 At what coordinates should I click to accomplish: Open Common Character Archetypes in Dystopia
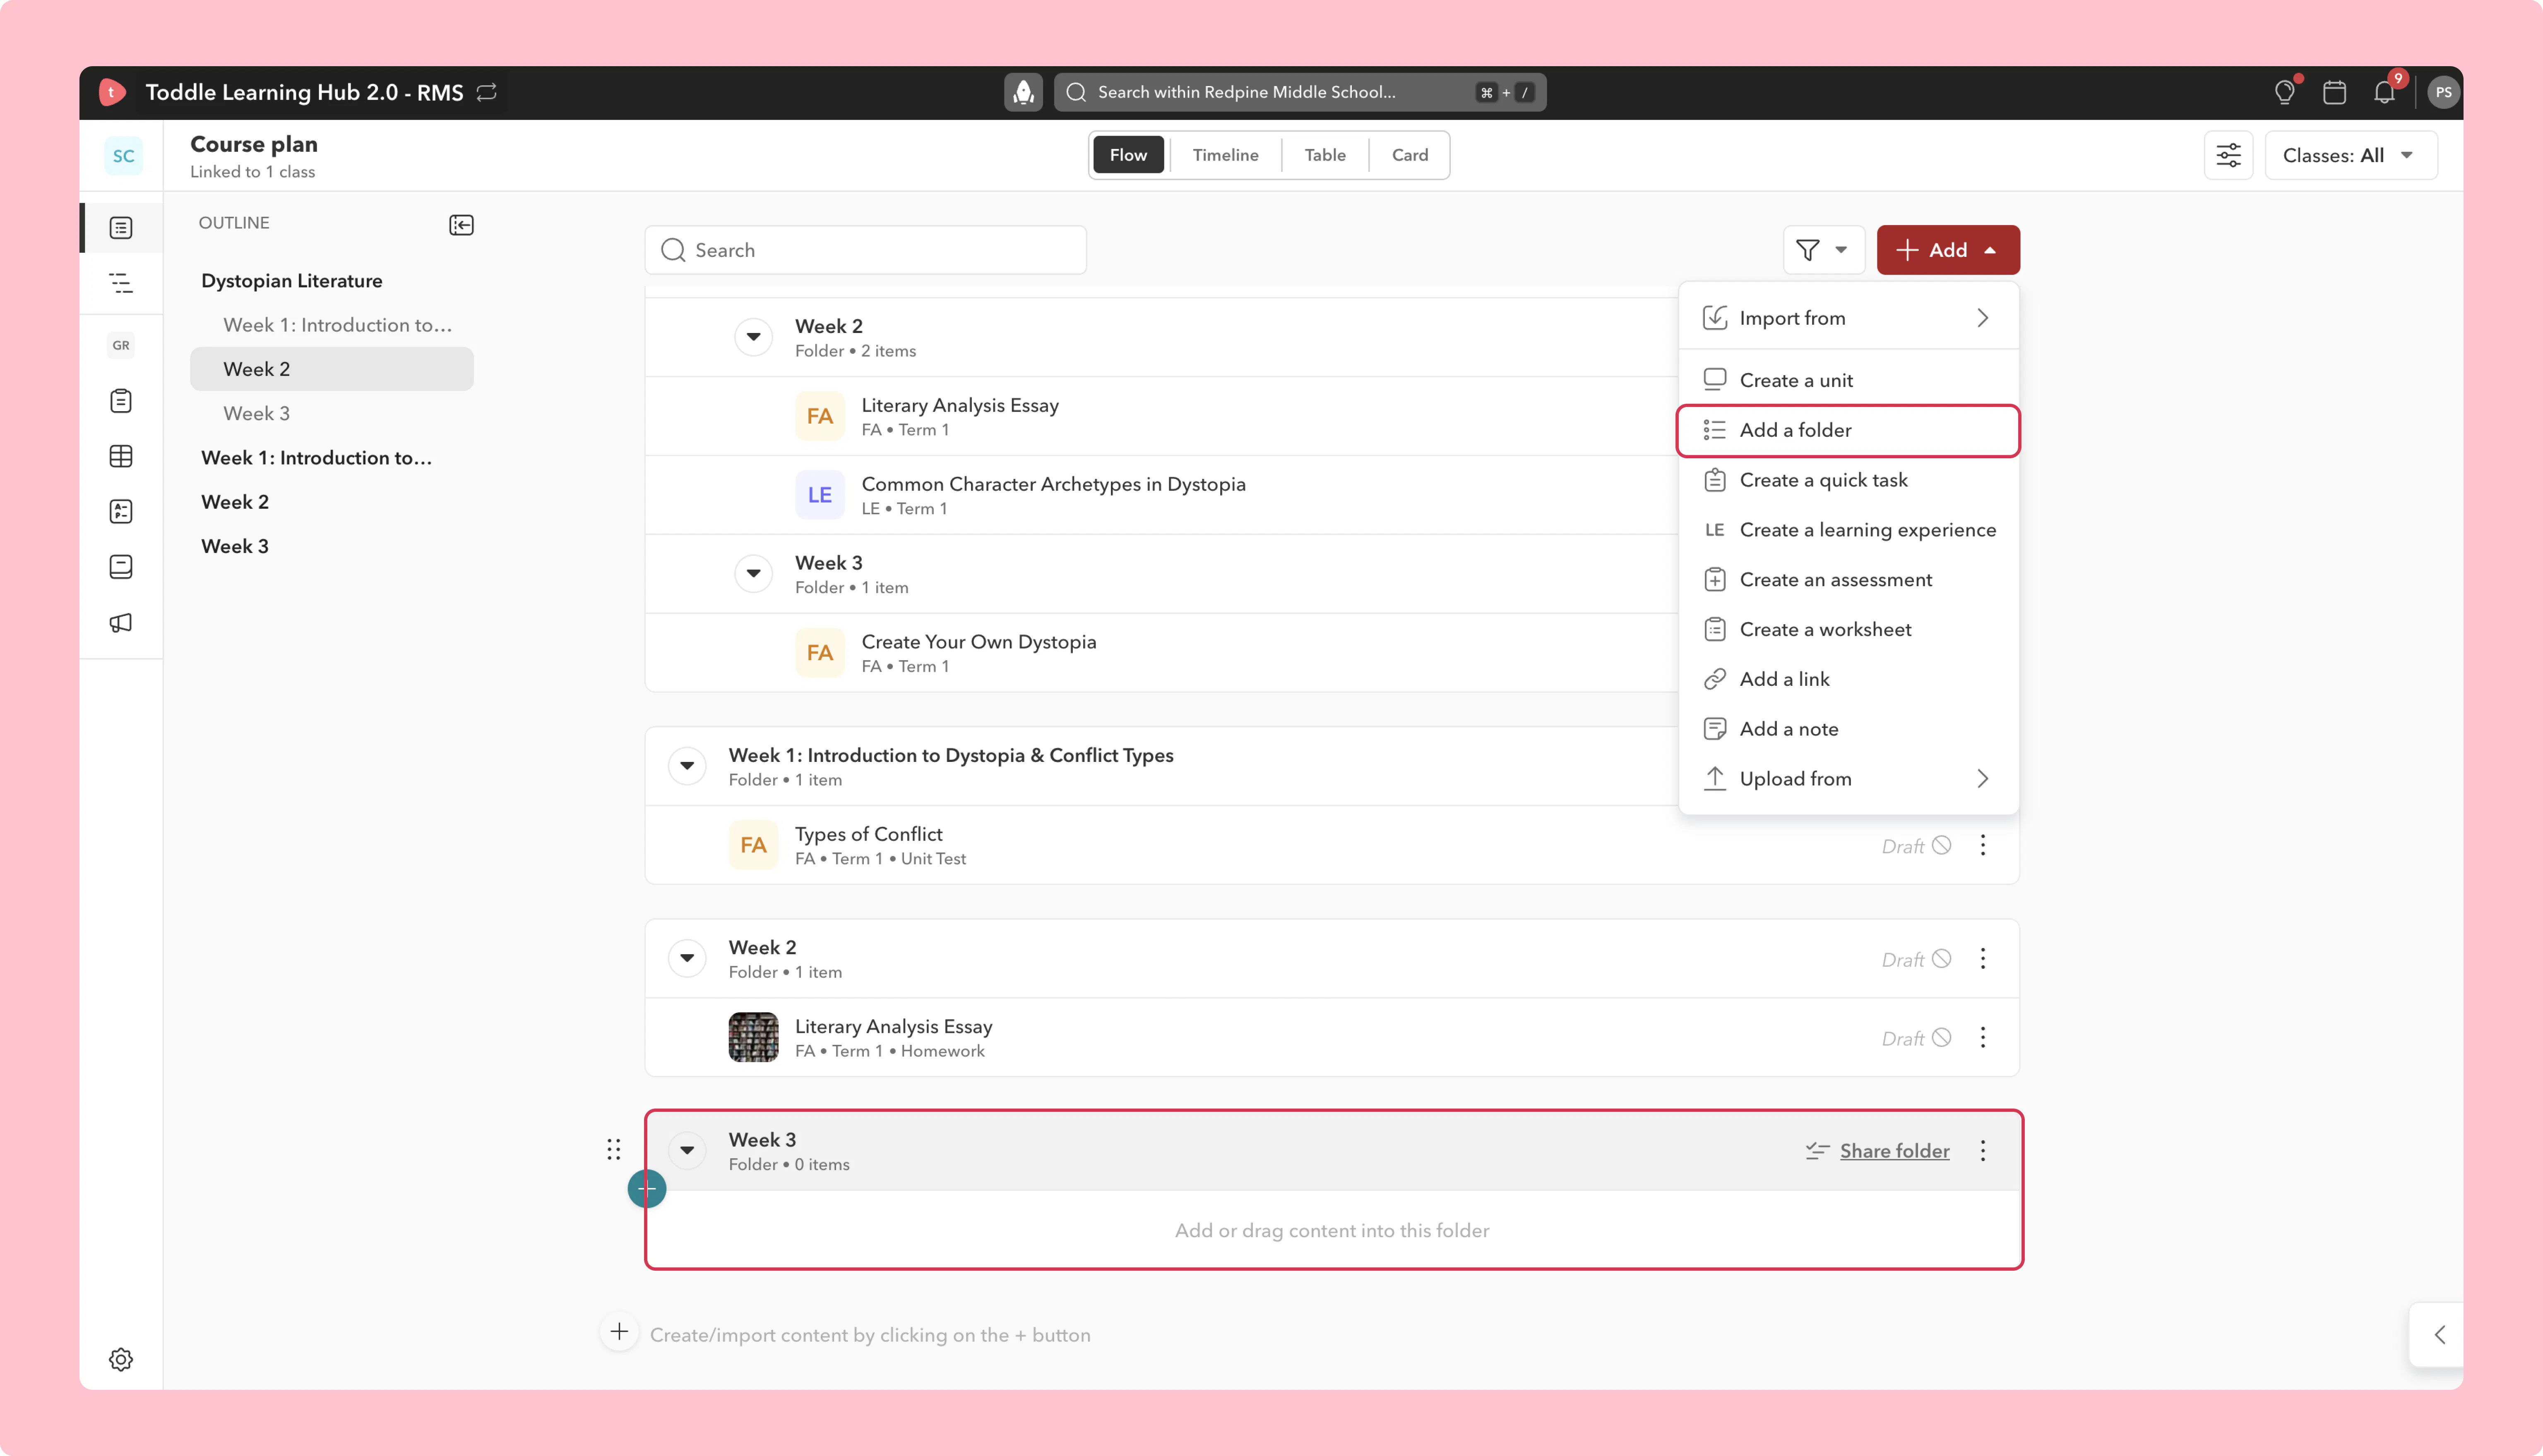[x=1053, y=484]
